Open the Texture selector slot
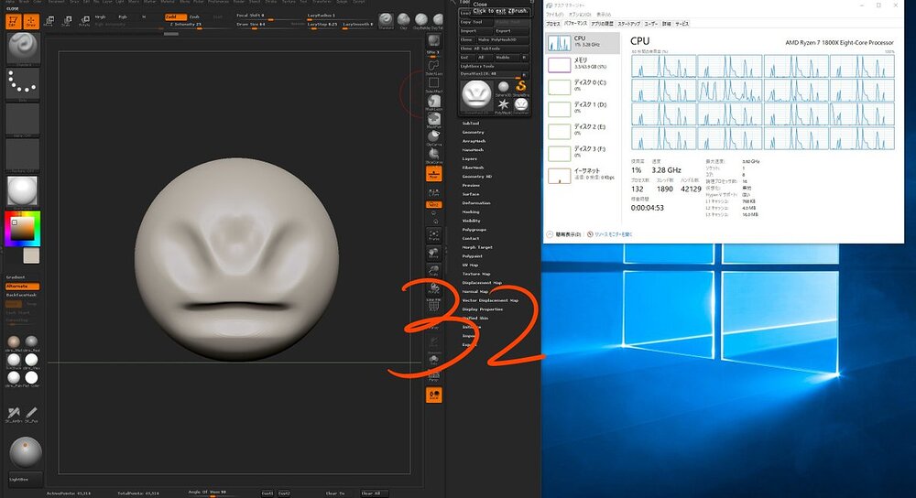Viewport: 916px width, 498px height. coord(23,156)
